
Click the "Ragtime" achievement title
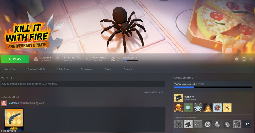(x=189, y=97)
